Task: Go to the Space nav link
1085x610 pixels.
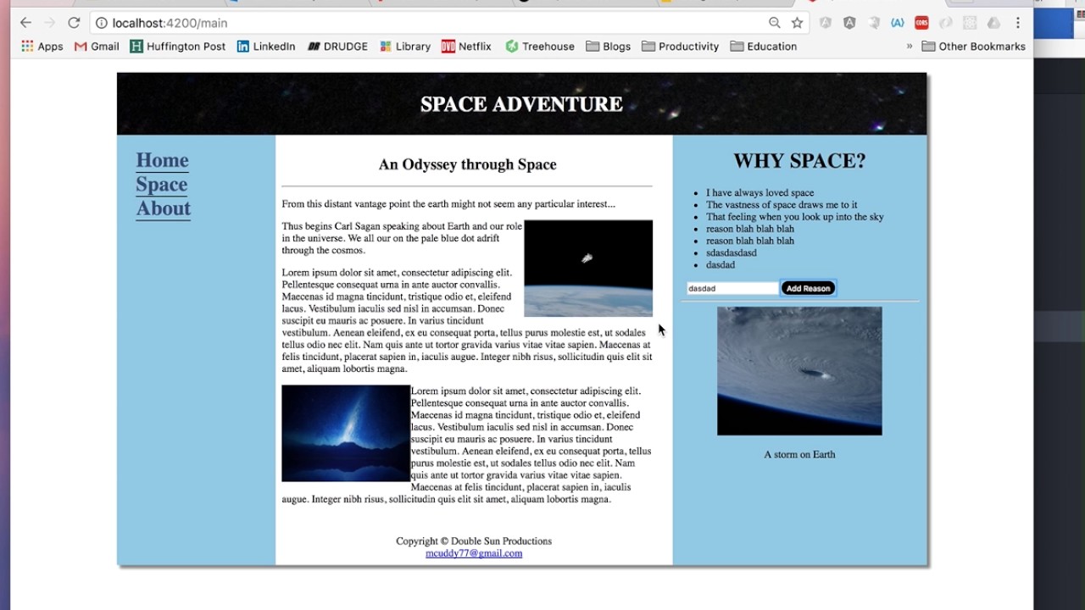Action: coord(161,185)
